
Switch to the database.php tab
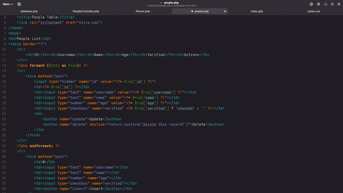29,11
